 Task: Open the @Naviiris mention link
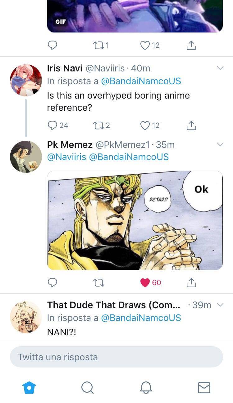[66, 157]
